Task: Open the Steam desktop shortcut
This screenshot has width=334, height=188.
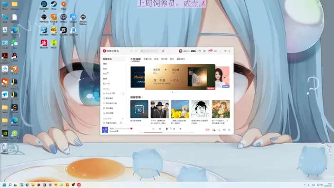Action: [x=54, y=5]
